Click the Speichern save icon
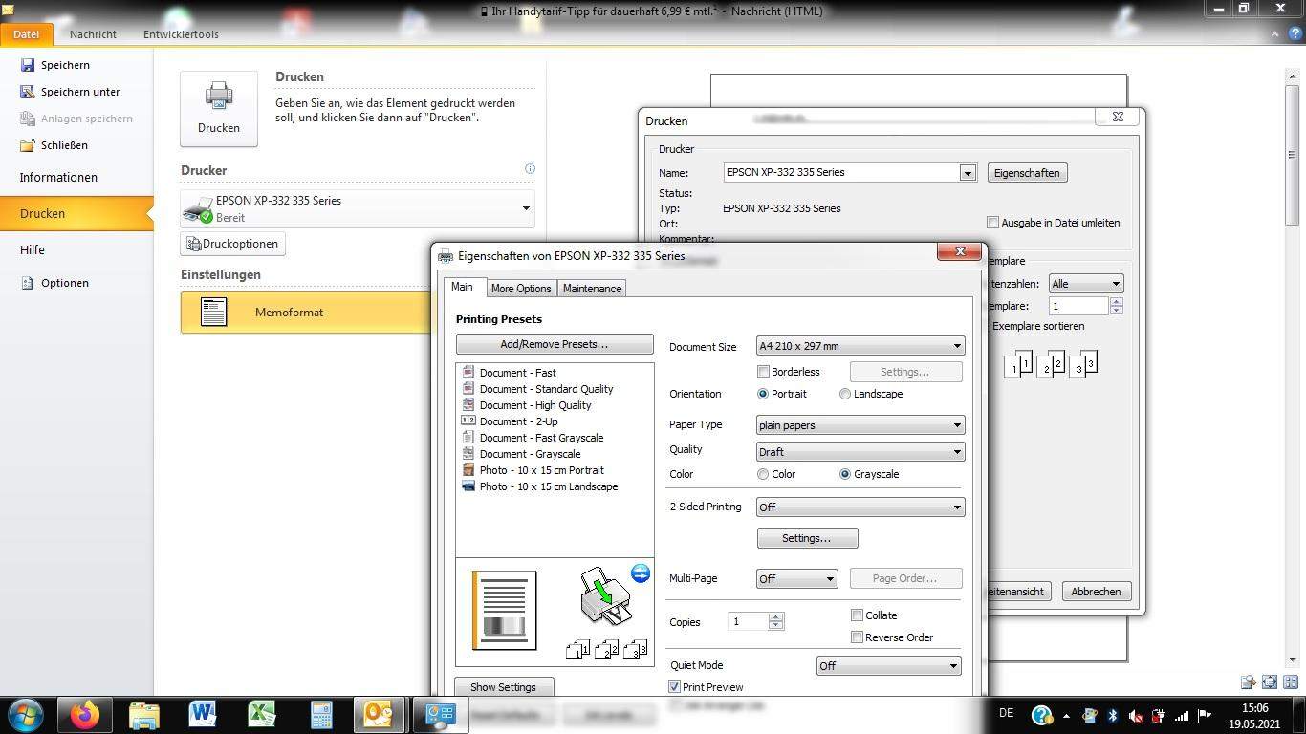 tap(27, 65)
